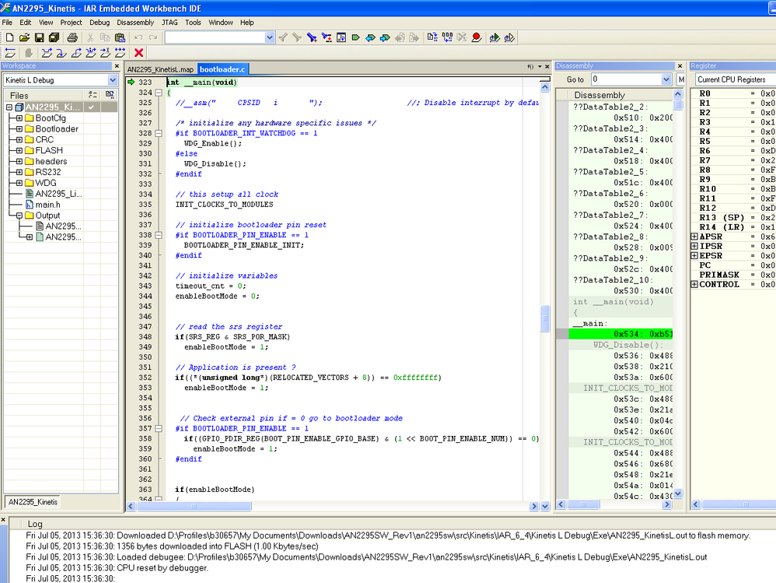
Task: Click the Reset debugger icon in debug toolbar
Action: (10, 53)
